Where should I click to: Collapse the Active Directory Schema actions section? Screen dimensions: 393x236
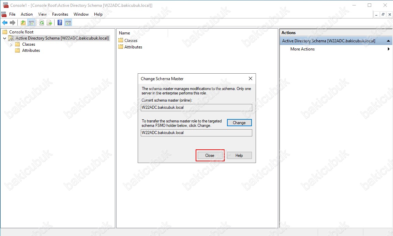[x=388, y=41]
